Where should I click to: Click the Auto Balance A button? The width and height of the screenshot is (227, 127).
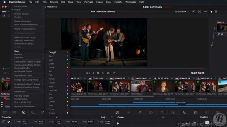click(x=4, y=122)
